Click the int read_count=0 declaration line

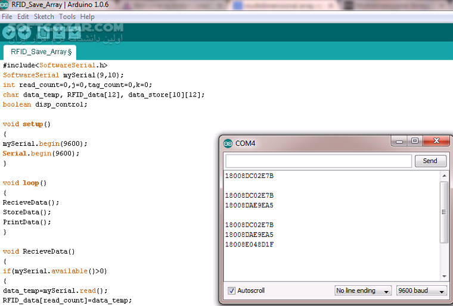click(77, 85)
